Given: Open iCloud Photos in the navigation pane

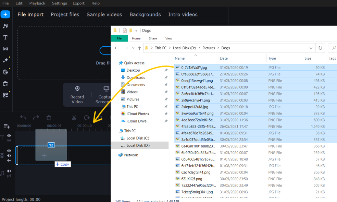Looking at the screenshot, I should coord(138,114).
